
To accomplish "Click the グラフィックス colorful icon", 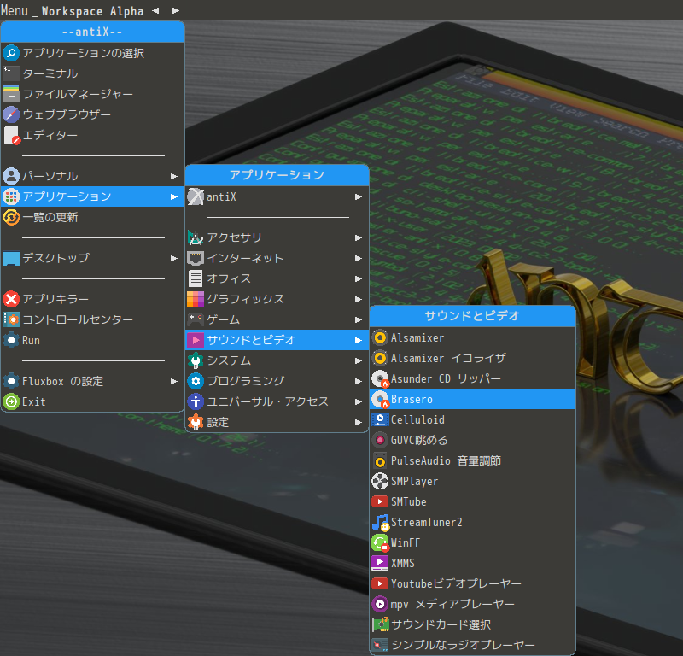I will [196, 299].
